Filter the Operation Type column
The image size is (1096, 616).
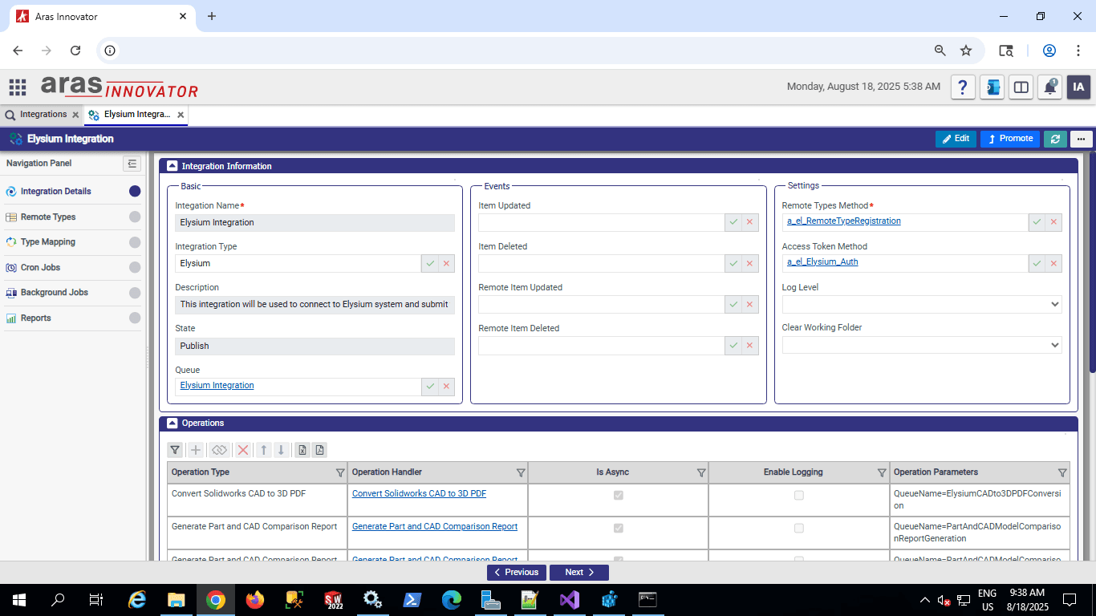[x=340, y=472]
